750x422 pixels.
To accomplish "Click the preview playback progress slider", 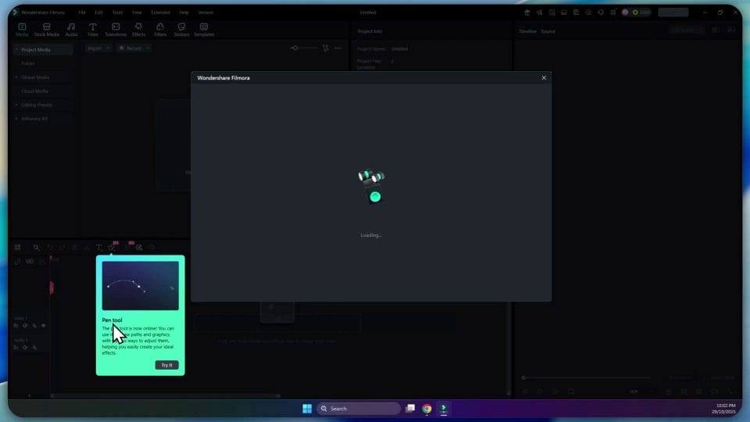I will coord(586,377).
